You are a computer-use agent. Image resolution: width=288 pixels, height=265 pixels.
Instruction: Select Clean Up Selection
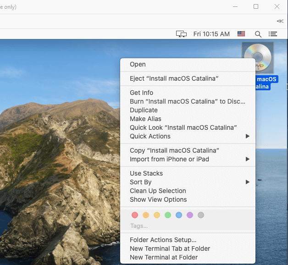(x=188, y=191)
